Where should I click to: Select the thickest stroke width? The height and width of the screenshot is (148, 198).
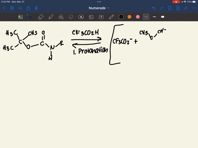point(163,17)
